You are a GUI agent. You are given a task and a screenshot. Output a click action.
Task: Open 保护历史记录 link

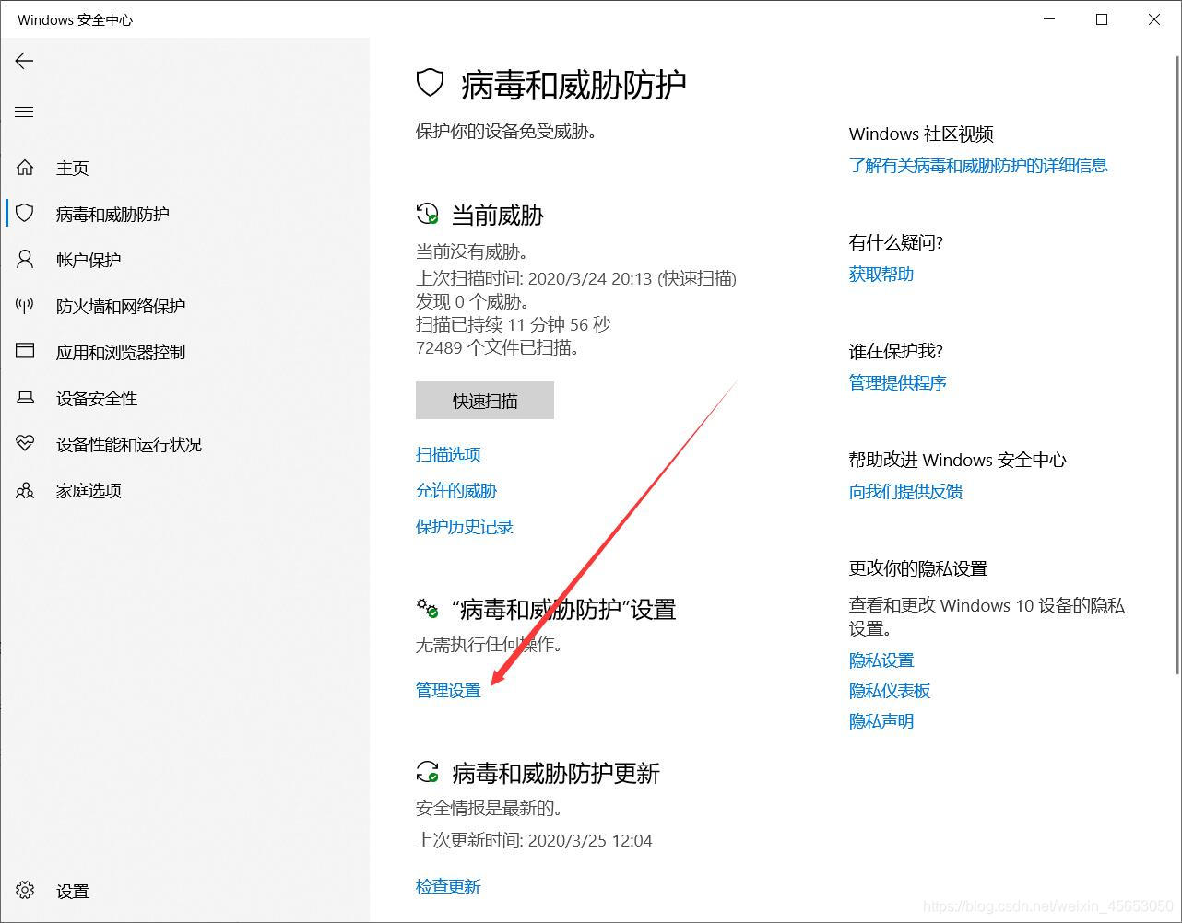465,526
